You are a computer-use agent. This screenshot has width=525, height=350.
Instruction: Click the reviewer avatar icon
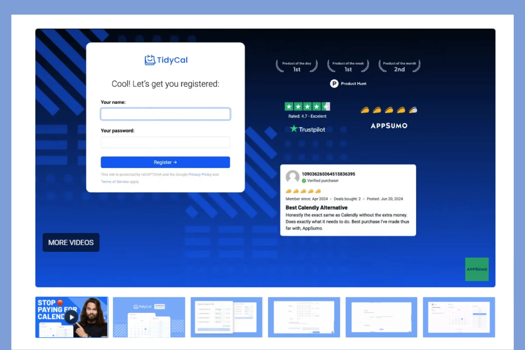[292, 177]
